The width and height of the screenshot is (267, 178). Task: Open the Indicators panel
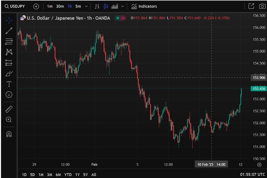point(144,6)
